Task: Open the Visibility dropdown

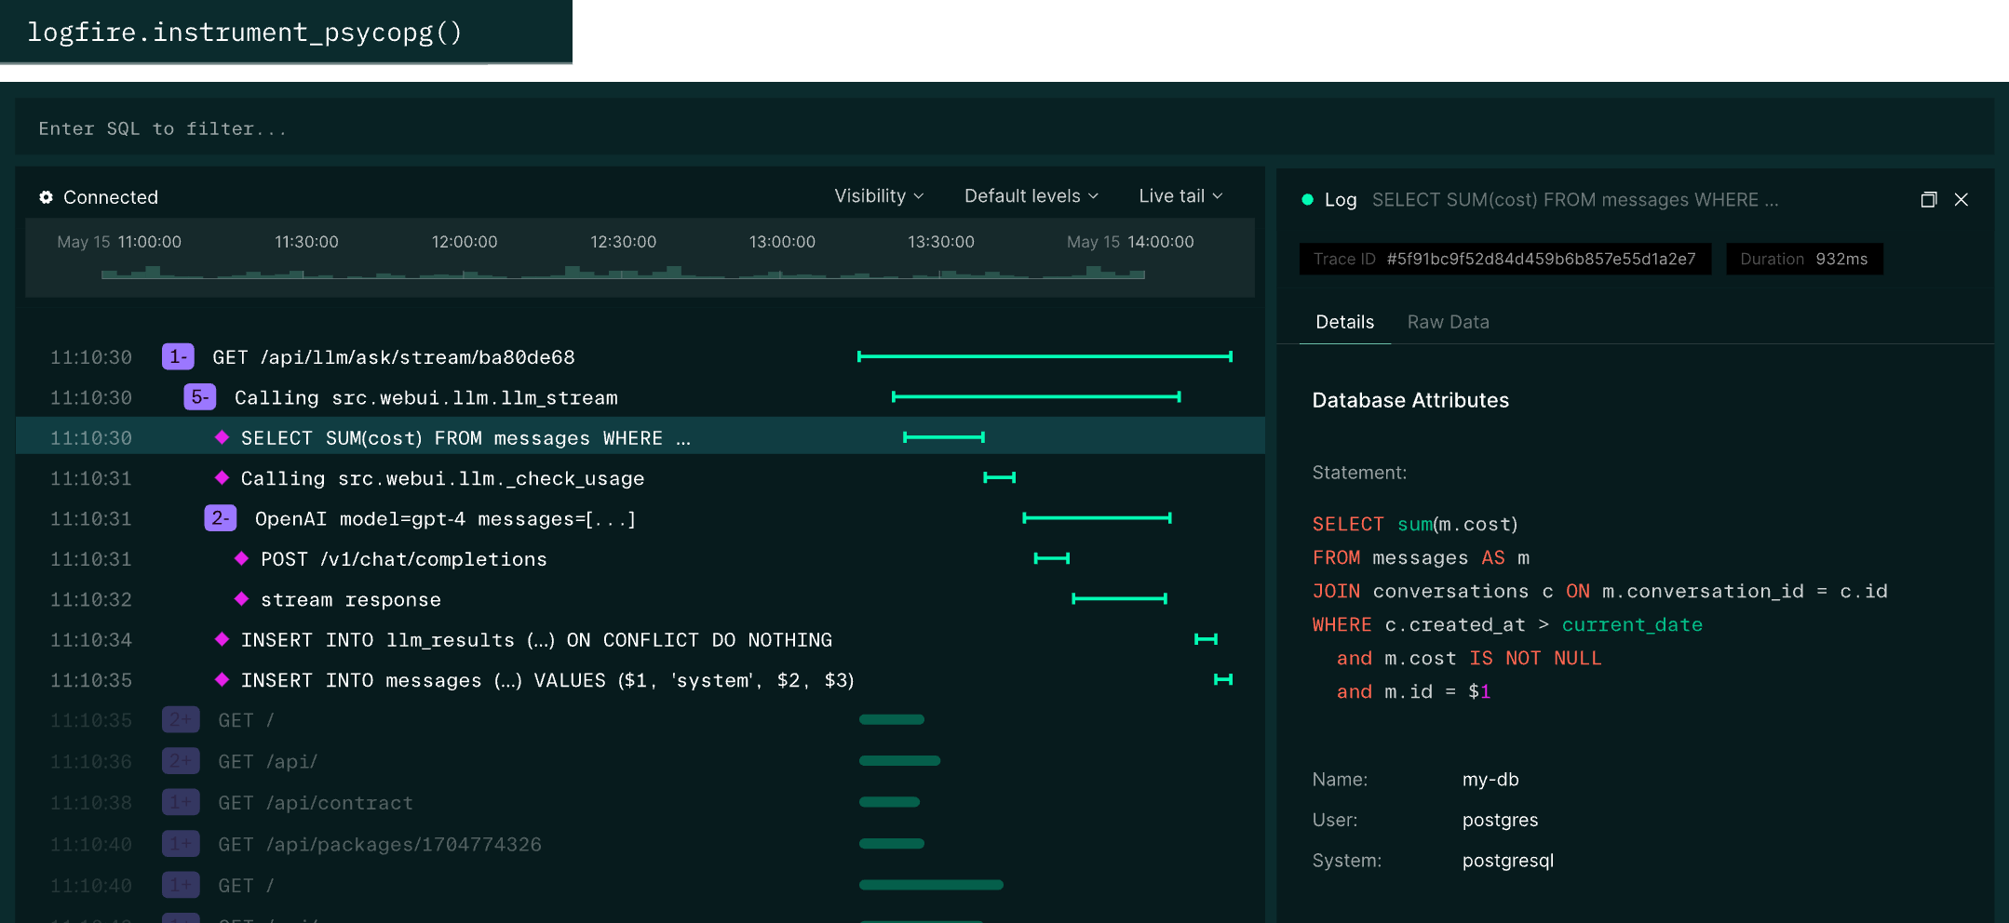Action: 878,195
